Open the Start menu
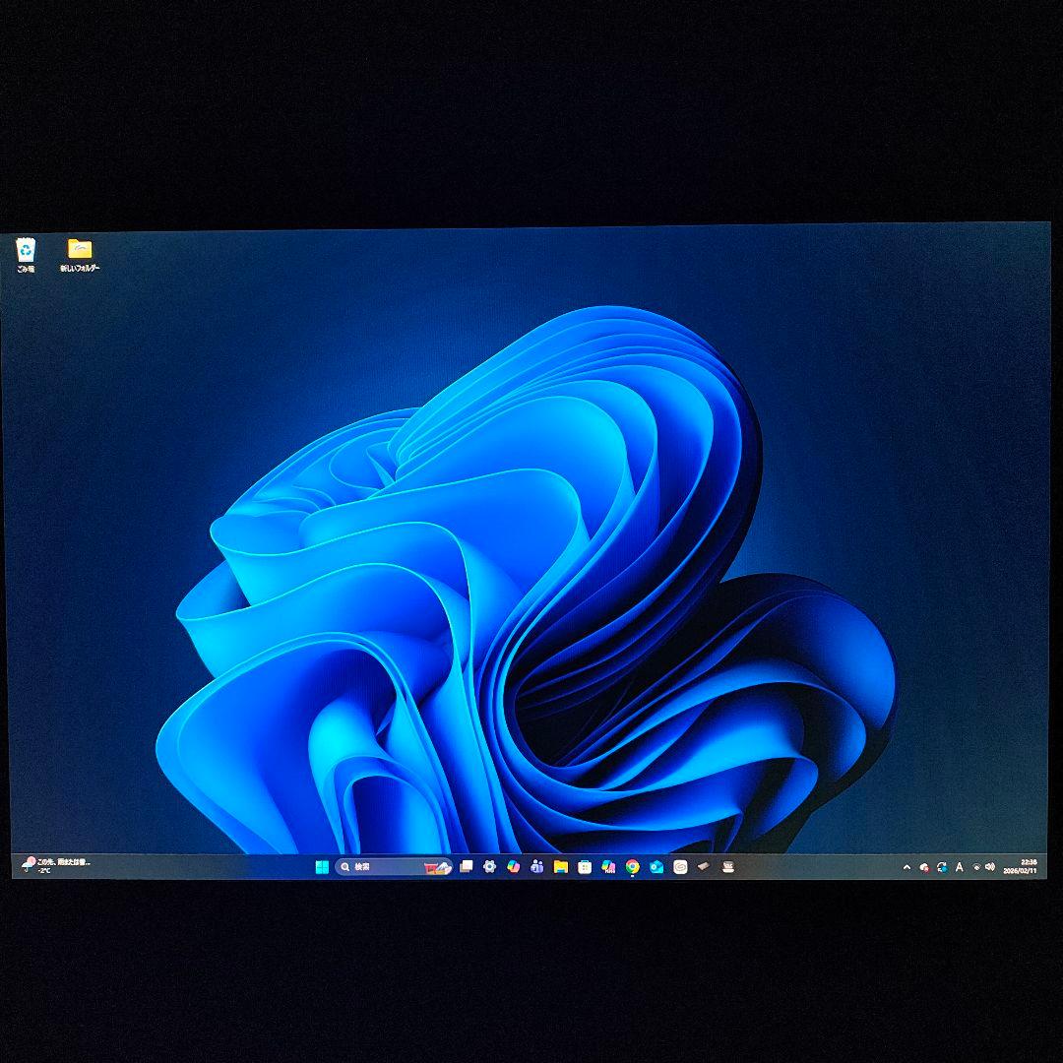The width and height of the screenshot is (1063, 1063). pyautogui.click(x=322, y=866)
